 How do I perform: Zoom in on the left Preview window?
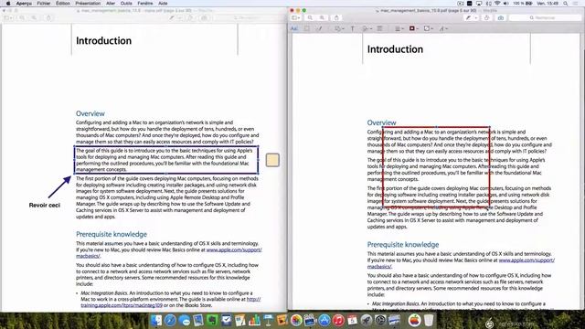pyautogui.click(x=34, y=17)
